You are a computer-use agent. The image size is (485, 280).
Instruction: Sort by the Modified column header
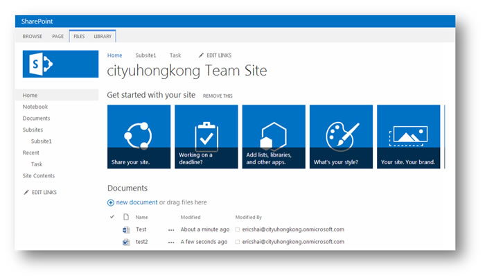191,217
